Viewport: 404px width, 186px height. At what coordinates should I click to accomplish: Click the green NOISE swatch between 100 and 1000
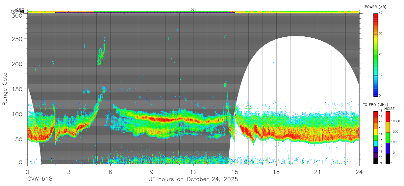coord(387,137)
